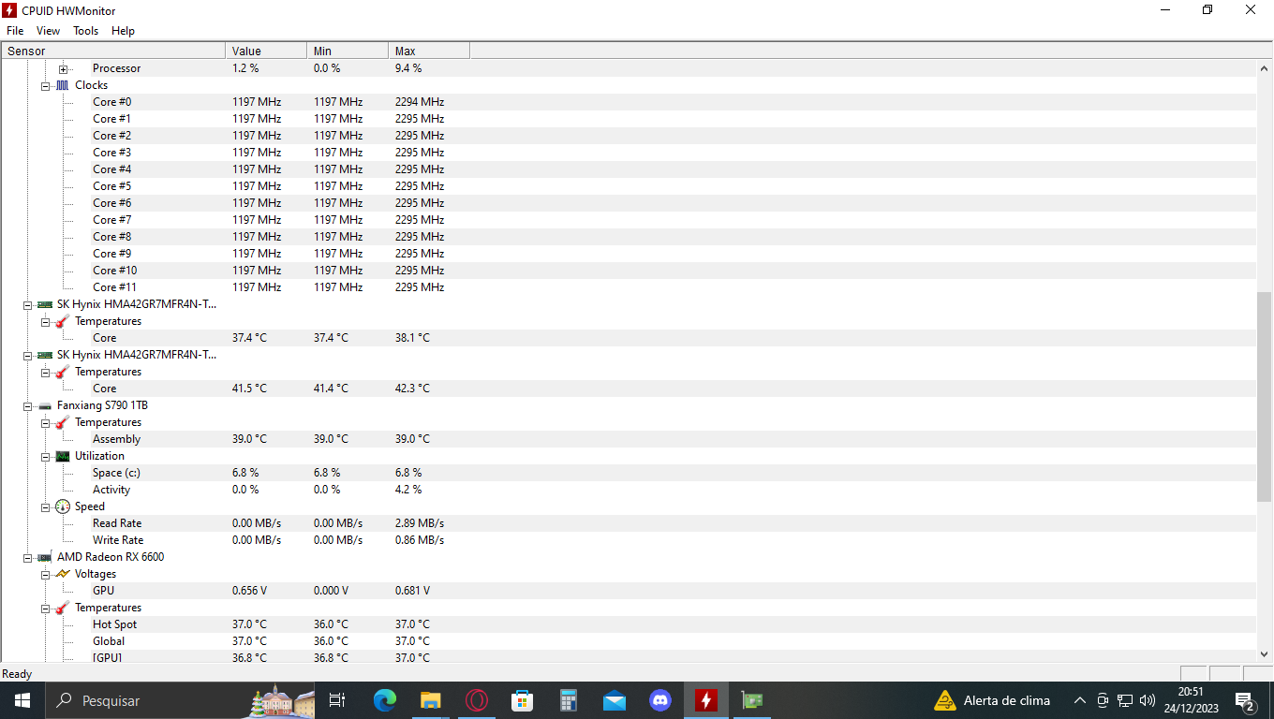Collapse the Fanxiang S790 1TB node
This screenshot has width=1274, height=719.
(27, 405)
